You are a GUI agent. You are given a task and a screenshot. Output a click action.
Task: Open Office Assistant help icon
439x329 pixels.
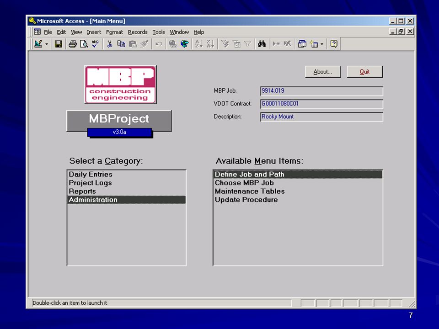334,44
